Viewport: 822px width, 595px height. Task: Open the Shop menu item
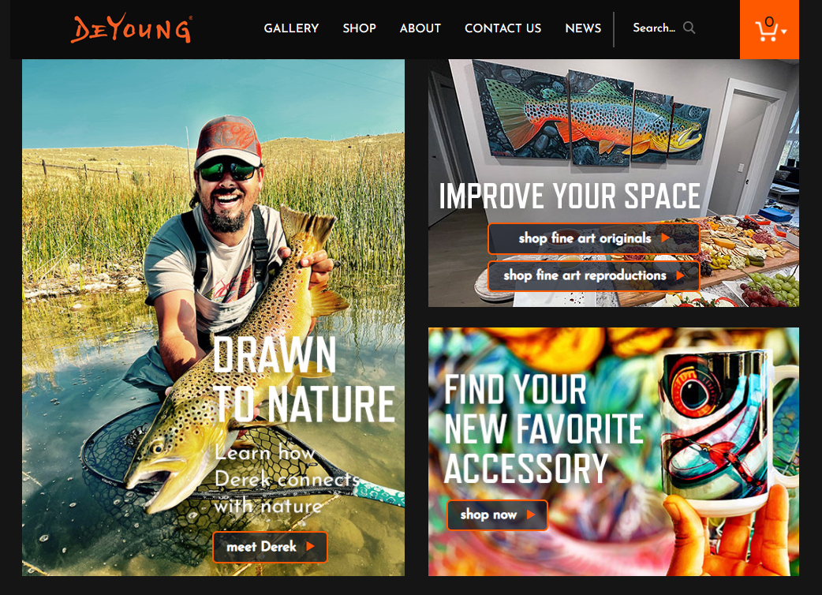click(359, 28)
